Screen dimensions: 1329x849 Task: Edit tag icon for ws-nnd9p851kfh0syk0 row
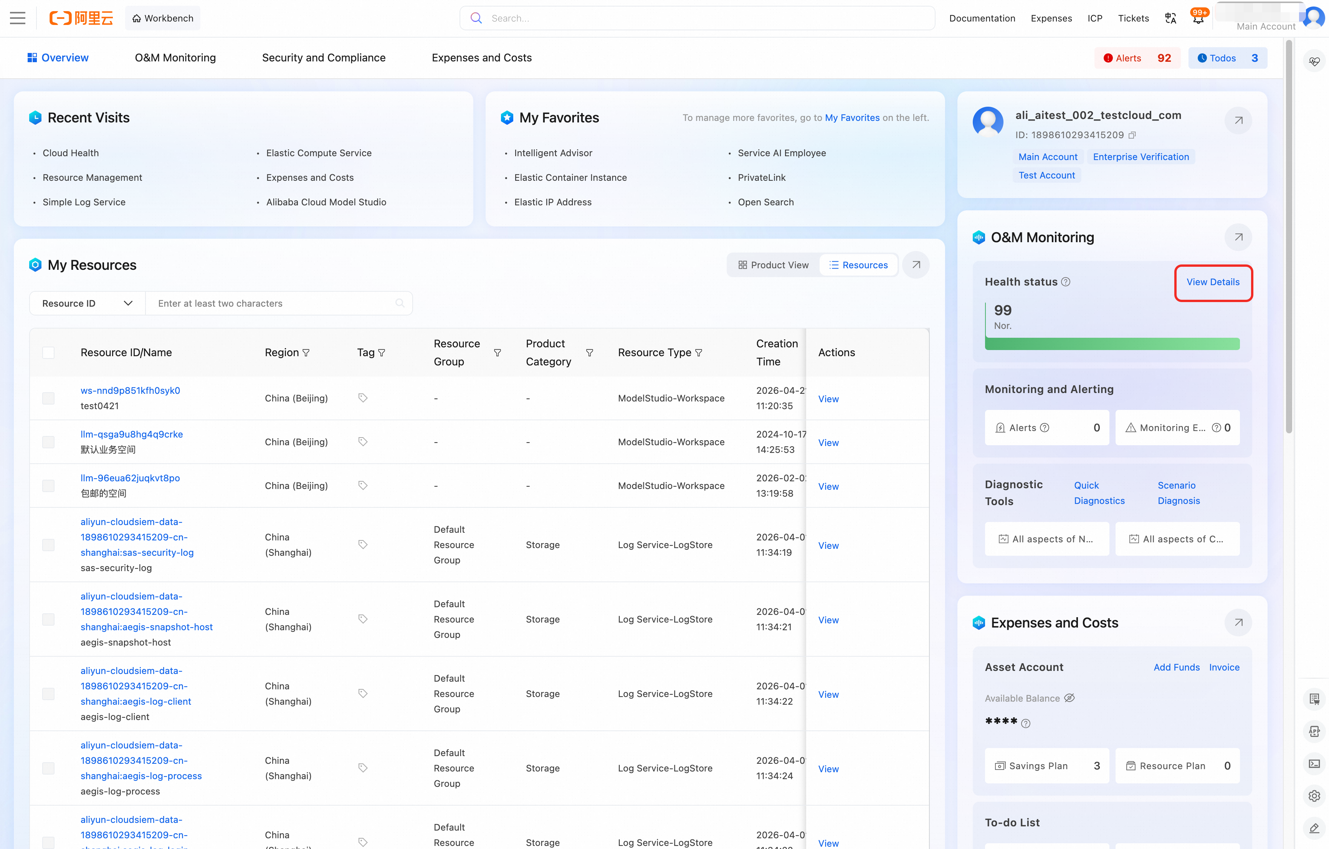click(363, 398)
